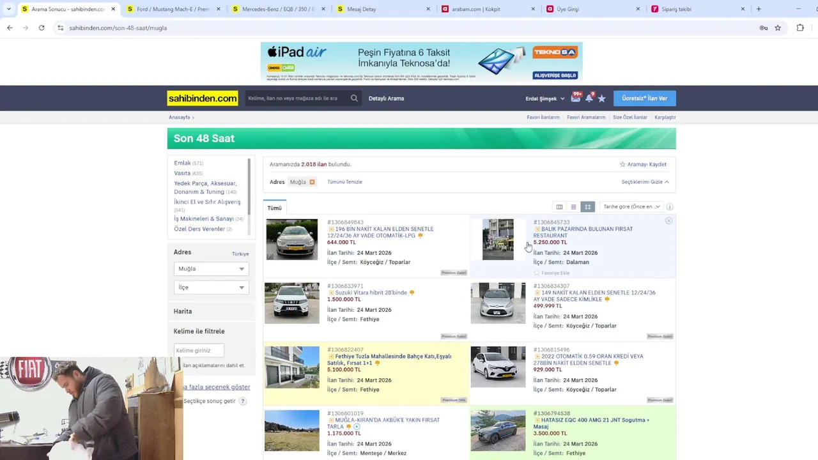
Task: Select İş Makineleri & Sanayi category
Action: coord(204,218)
